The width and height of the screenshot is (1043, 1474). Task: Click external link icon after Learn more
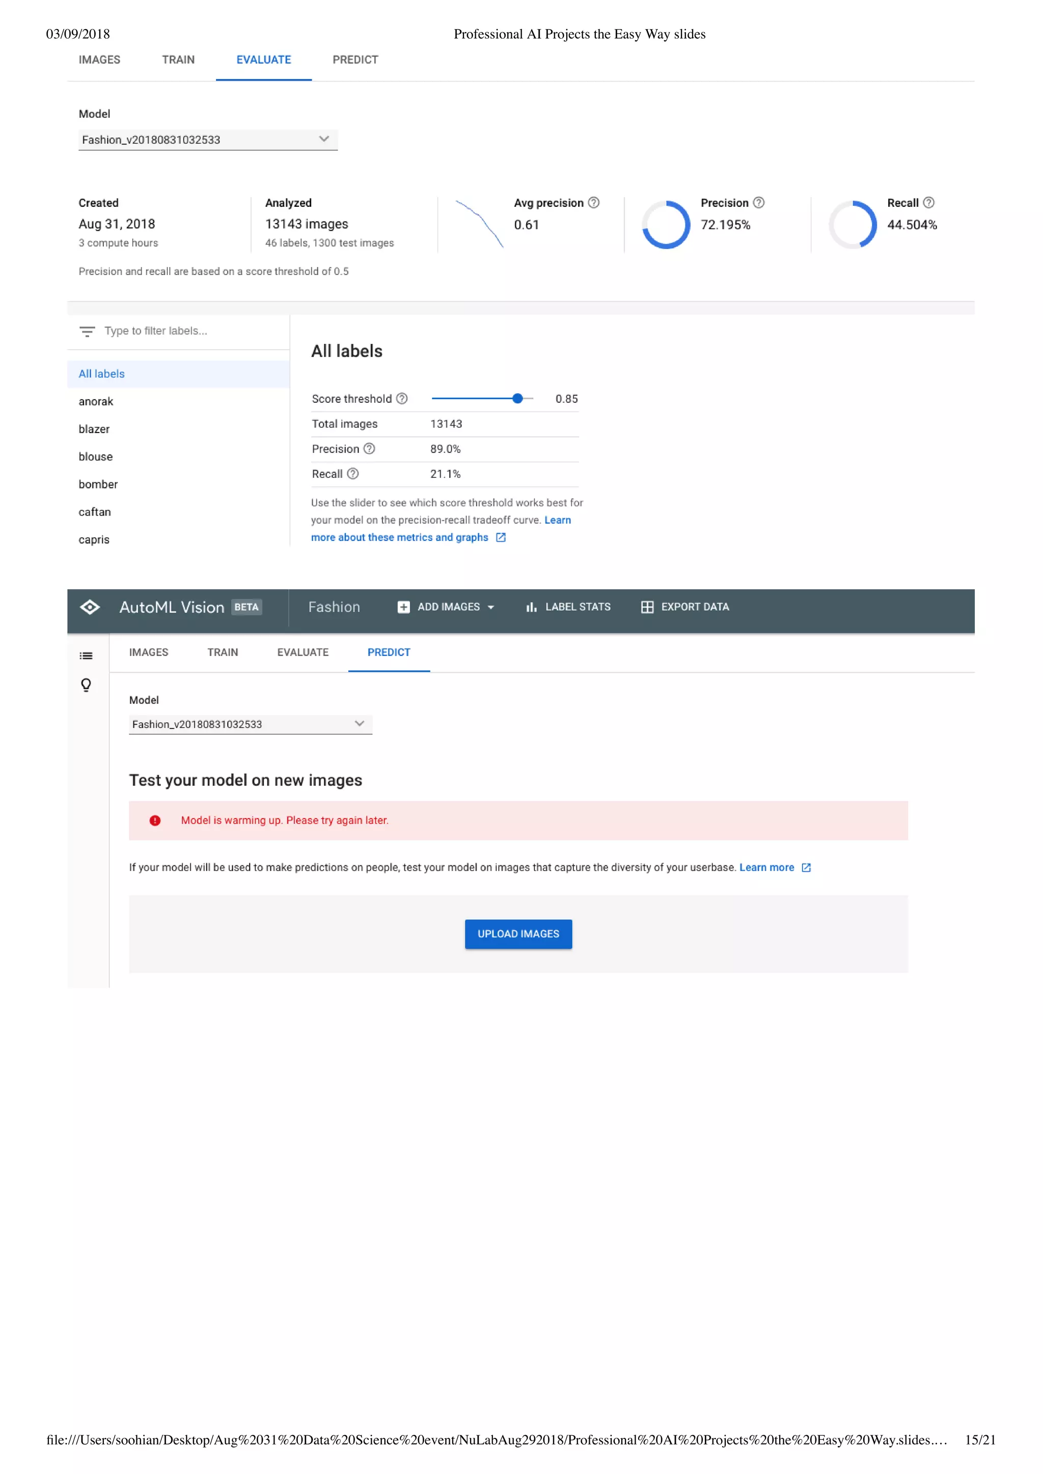pos(807,868)
